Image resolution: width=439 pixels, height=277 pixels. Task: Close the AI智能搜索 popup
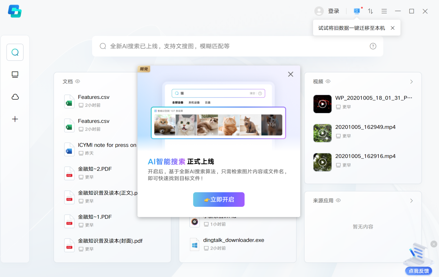click(291, 74)
